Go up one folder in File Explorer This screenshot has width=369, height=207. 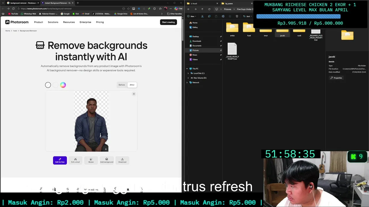[202, 9]
